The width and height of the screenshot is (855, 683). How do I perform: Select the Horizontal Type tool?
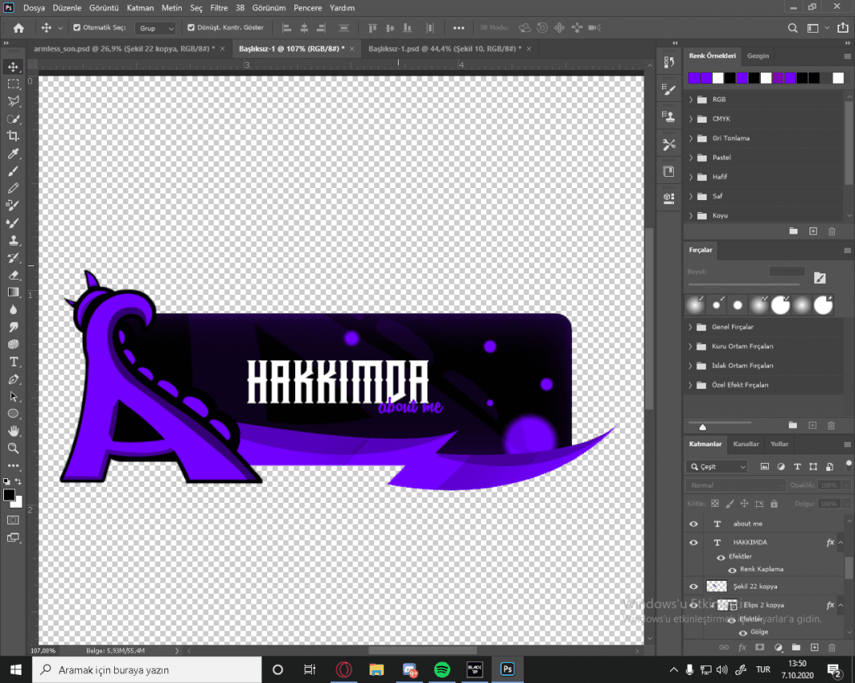[13, 362]
